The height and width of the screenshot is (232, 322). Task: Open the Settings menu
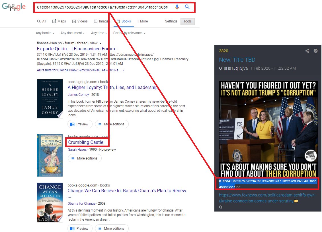[x=171, y=21]
